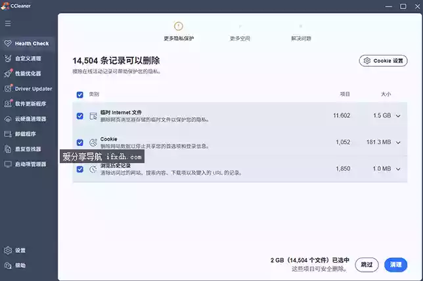423x281 pixels.
Task: Click the 云硬盘清理器 cloud icon
Action: [x=8, y=119]
